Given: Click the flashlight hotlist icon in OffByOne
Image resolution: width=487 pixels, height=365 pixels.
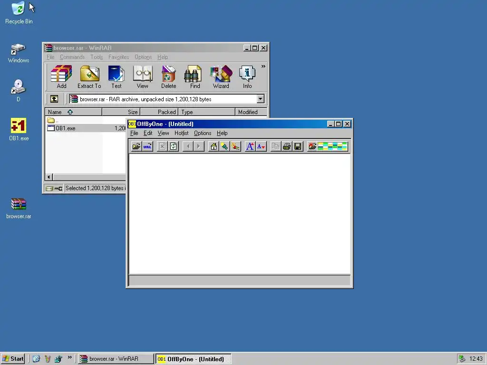Looking at the screenshot, I should (224, 146).
